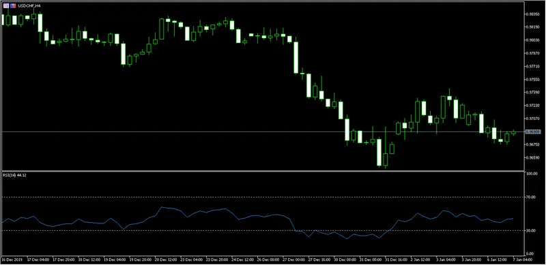Click the 17 Dec 20:00 time label
This screenshot has width=546, height=265.
coord(63,259)
